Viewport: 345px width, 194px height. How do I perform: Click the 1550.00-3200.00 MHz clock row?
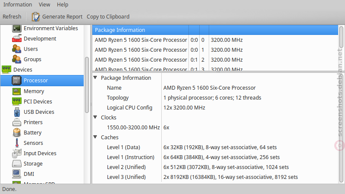tap(215, 127)
